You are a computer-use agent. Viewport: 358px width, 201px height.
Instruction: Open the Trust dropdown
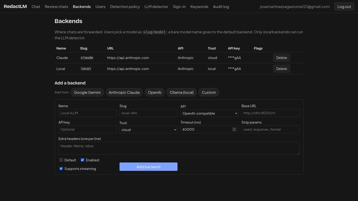click(148, 130)
